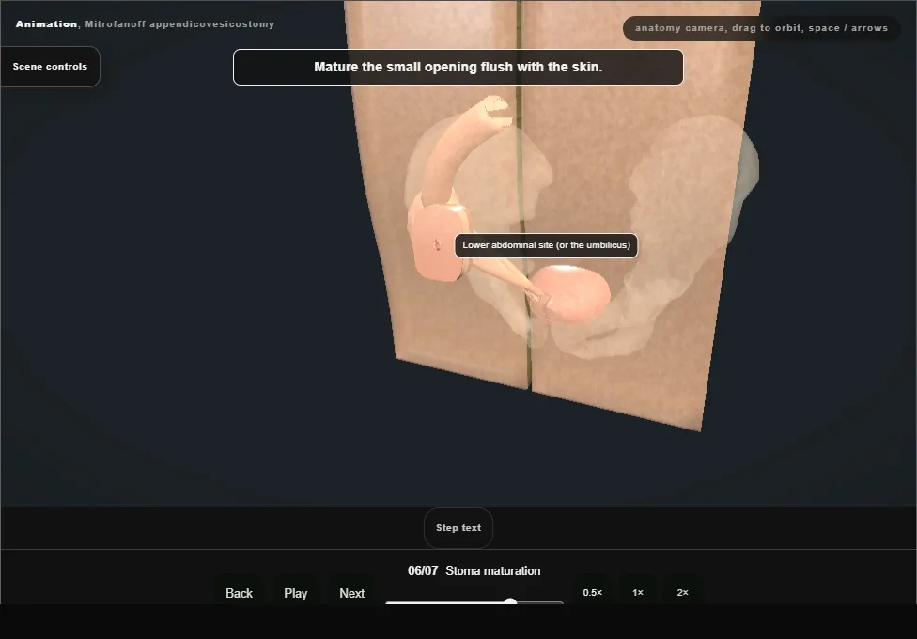The height and width of the screenshot is (639, 917).
Task: Open the Scene controls panel
Action: pyautogui.click(x=51, y=67)
